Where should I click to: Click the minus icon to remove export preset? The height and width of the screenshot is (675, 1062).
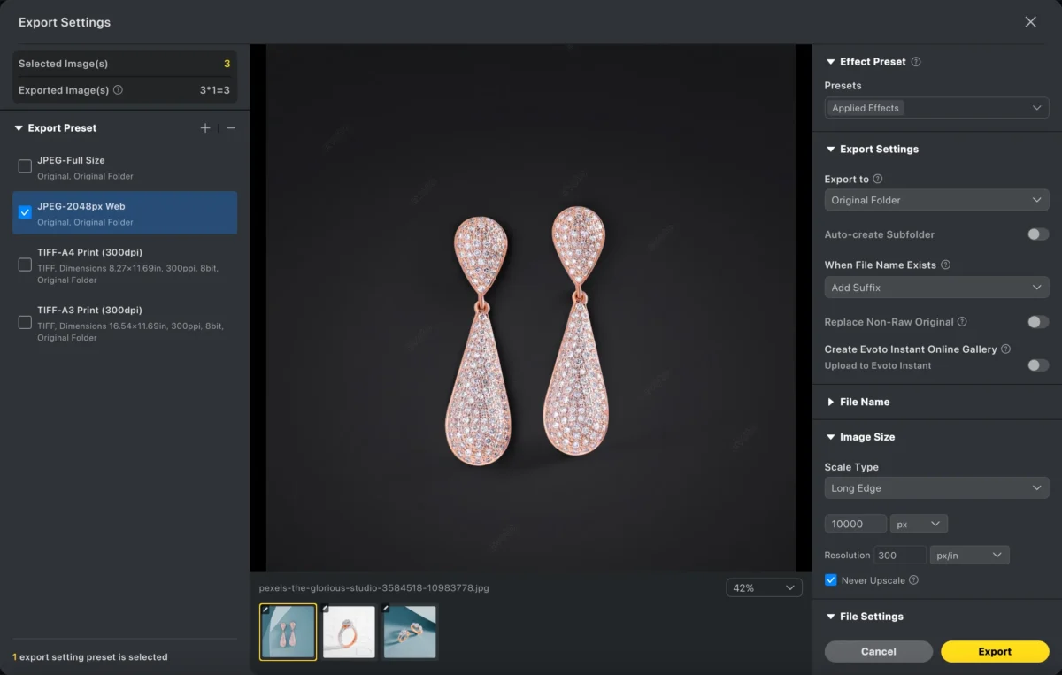pos(231,128)
